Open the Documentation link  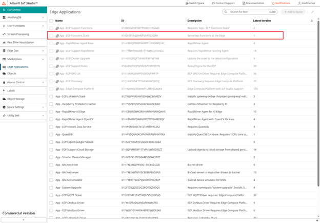click(x=253, y=3)
